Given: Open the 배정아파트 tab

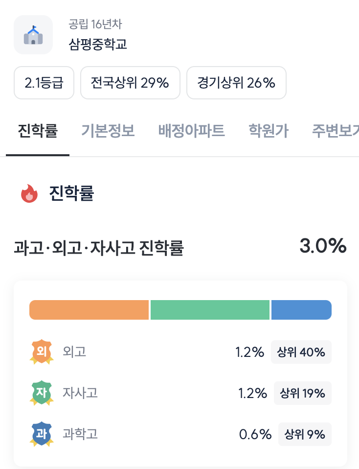Looking at the screenshot, I should tap(191, 131).
